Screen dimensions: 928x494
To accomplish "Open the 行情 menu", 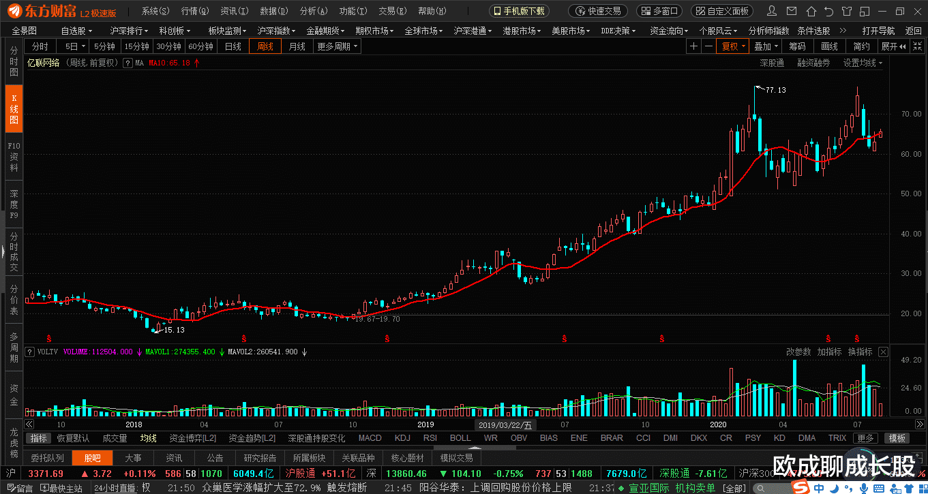I will pos(195,12).
